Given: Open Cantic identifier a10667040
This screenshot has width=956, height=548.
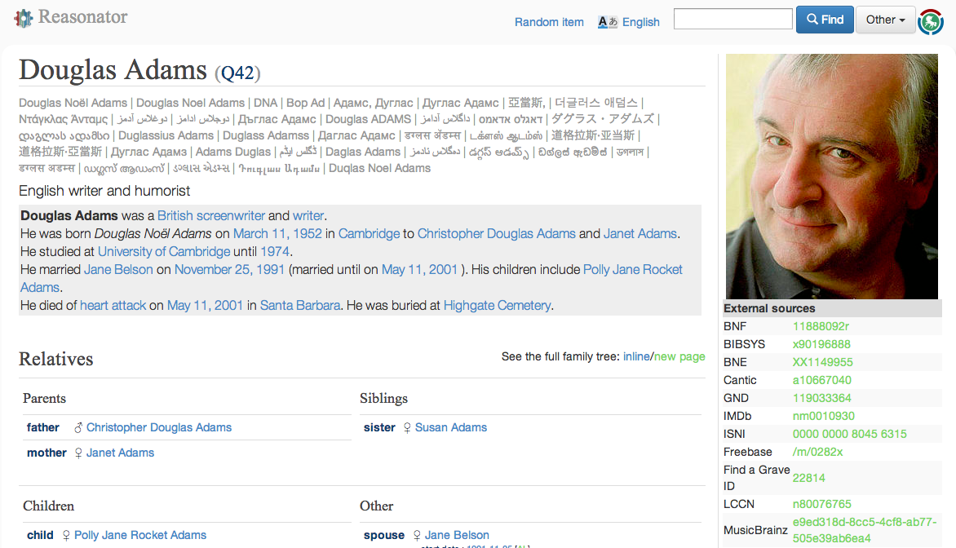Looking at the screenshot, I should coord(822,380).
